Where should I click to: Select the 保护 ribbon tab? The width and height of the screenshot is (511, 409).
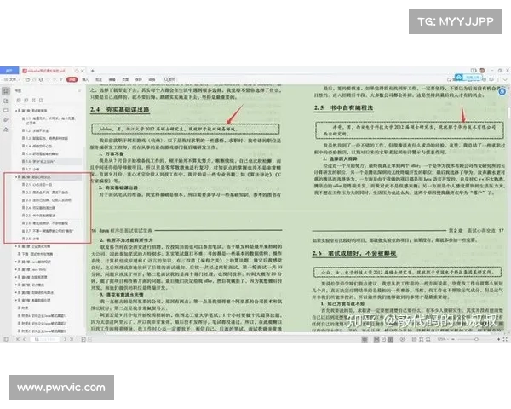[x=139, y=79]
